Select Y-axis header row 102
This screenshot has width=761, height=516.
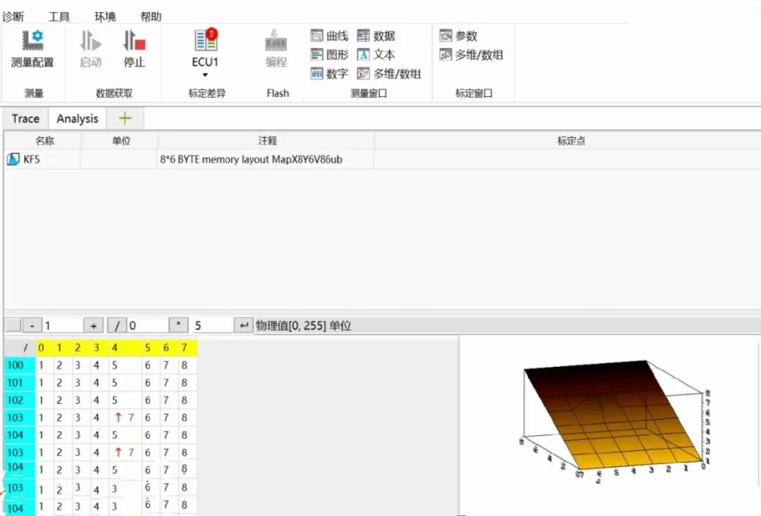20,400
